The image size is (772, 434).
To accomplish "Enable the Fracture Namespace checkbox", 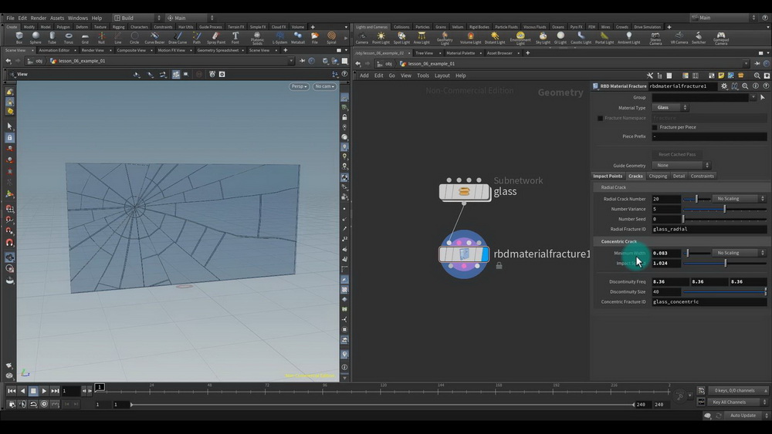I will [600, 118].
